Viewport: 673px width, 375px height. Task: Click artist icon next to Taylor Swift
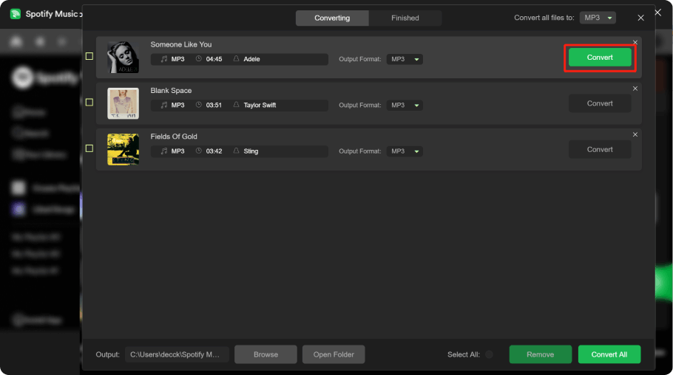click(236, 105)
